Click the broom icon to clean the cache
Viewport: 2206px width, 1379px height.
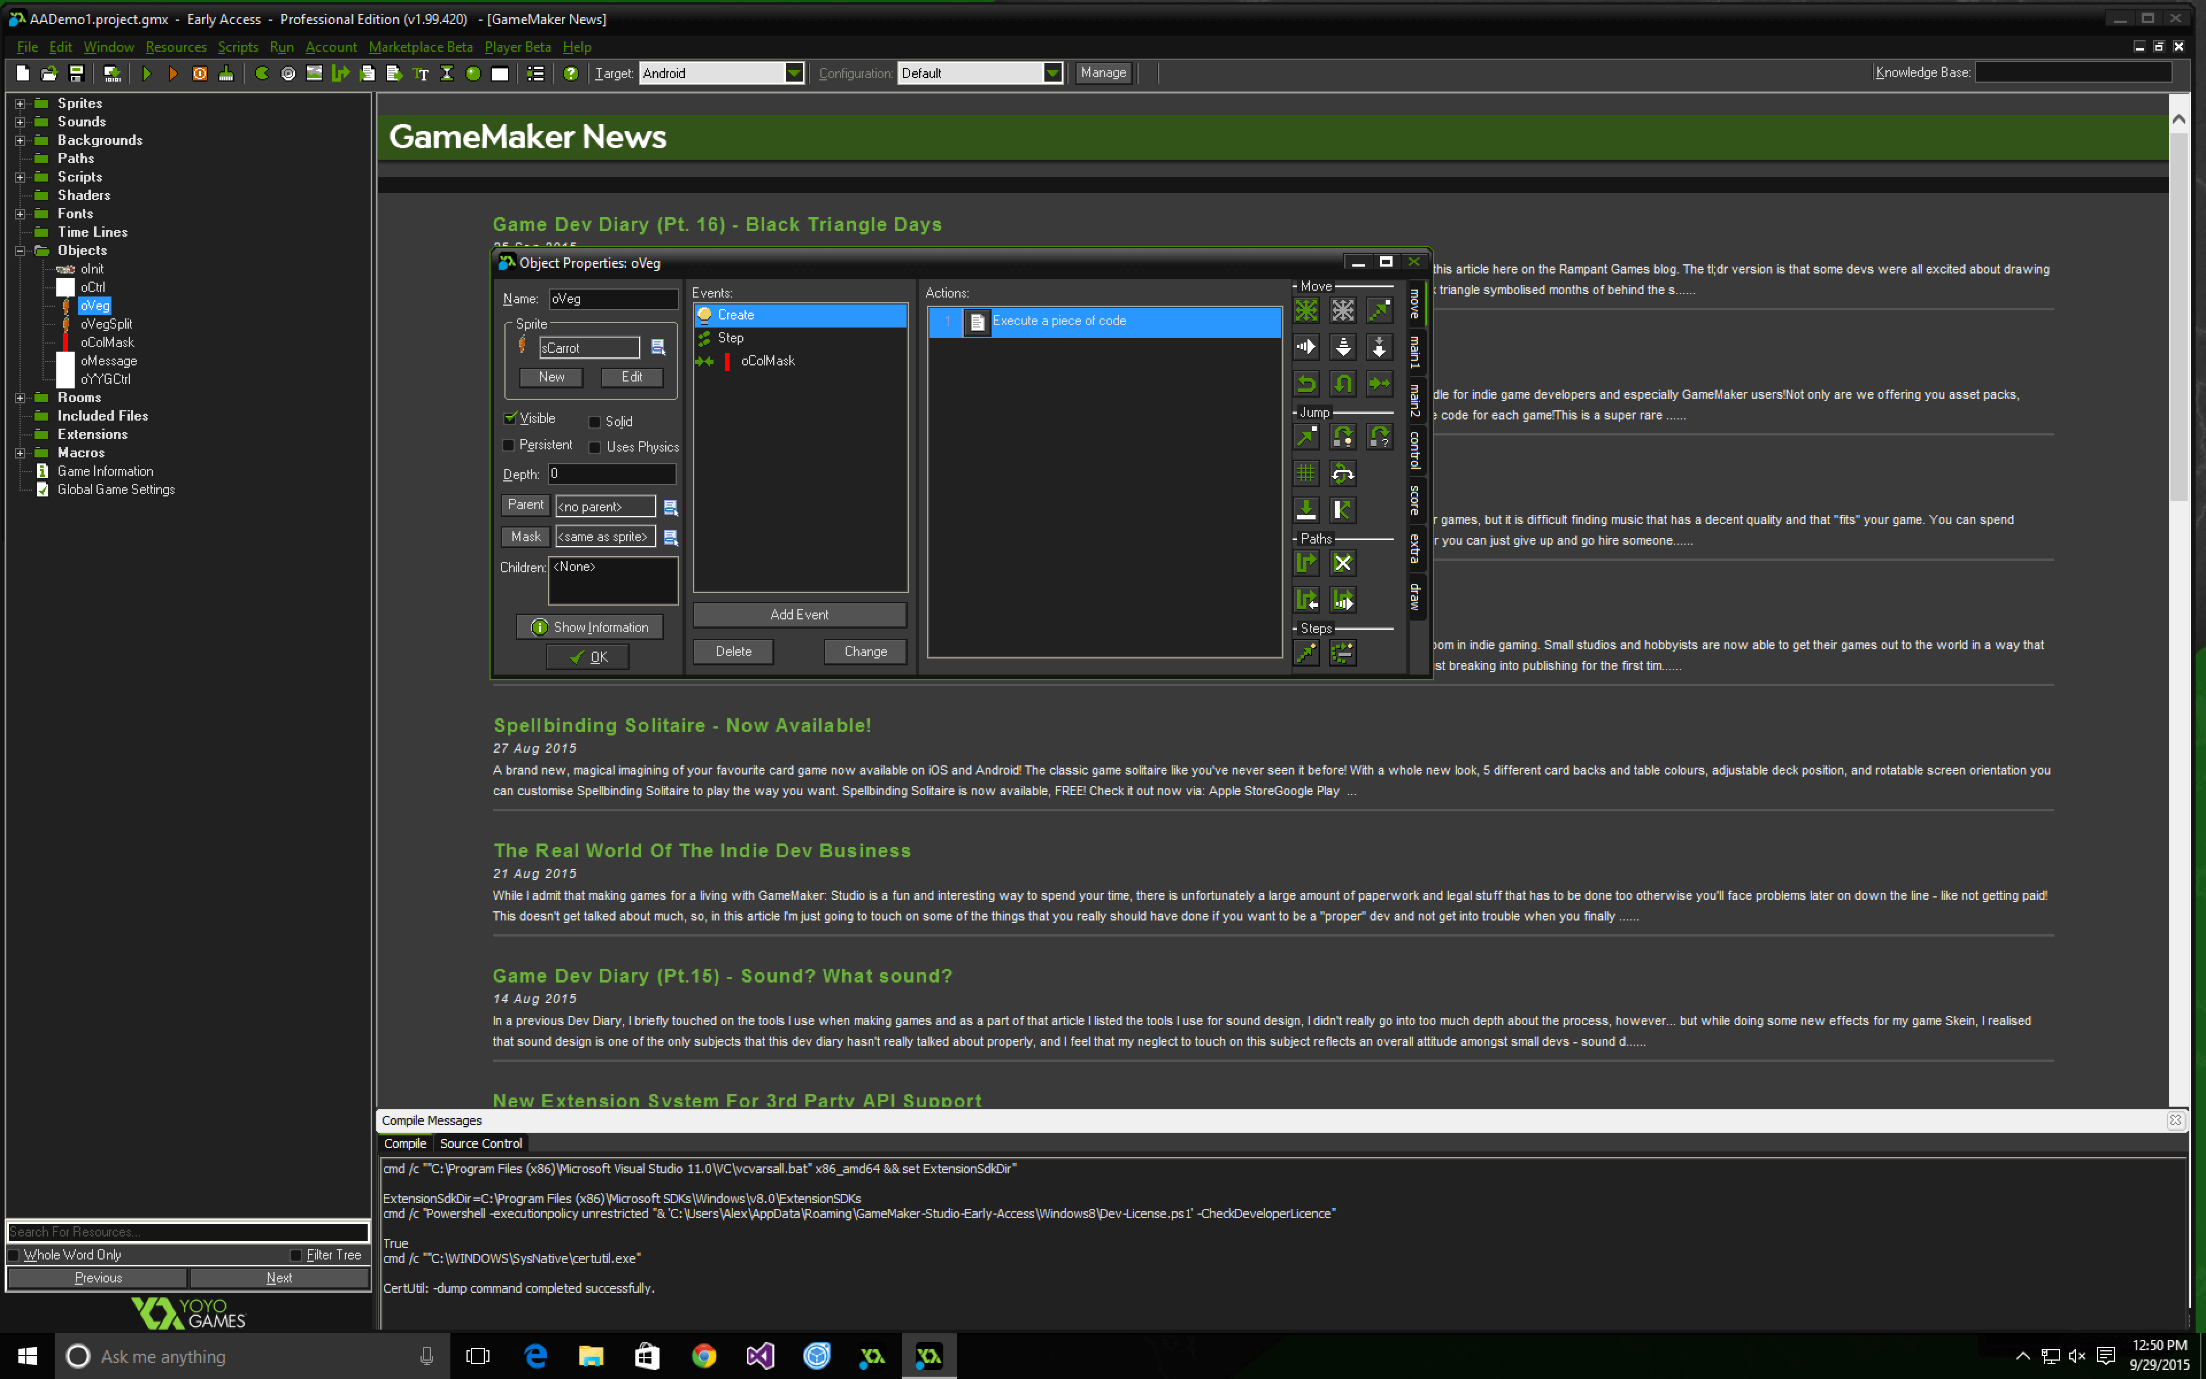click(x=227, y=73)
